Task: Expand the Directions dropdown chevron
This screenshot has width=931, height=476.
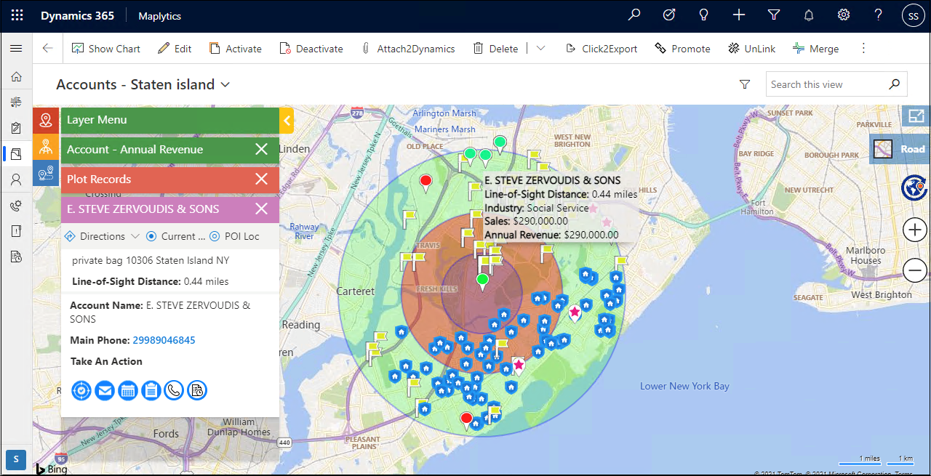Action: click(x=135, y=236)
